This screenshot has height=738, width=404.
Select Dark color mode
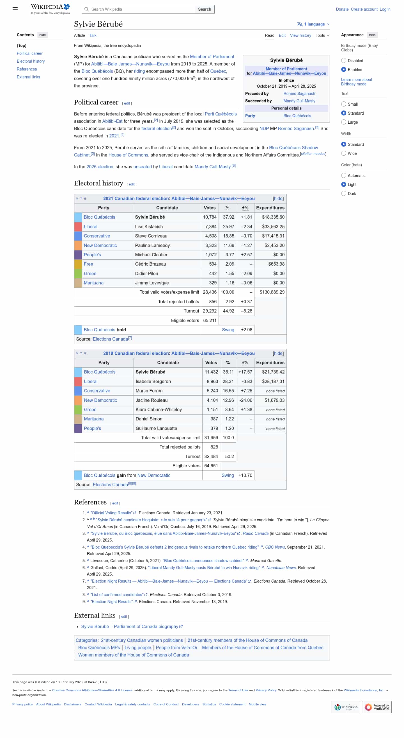(x=344, y=193)
